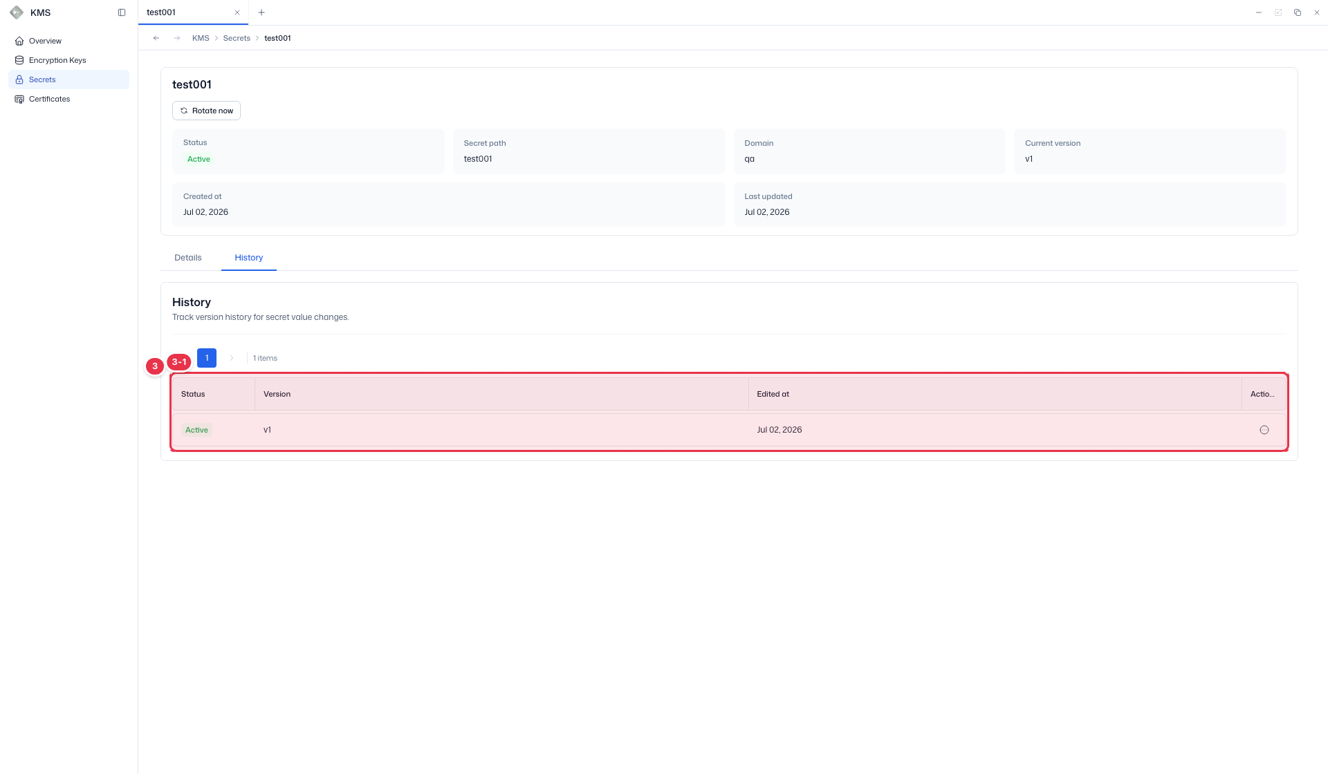This screenshot has height=774, width=1328.
Task: Navigate forward with the right arrow
Action: (177, 38)
